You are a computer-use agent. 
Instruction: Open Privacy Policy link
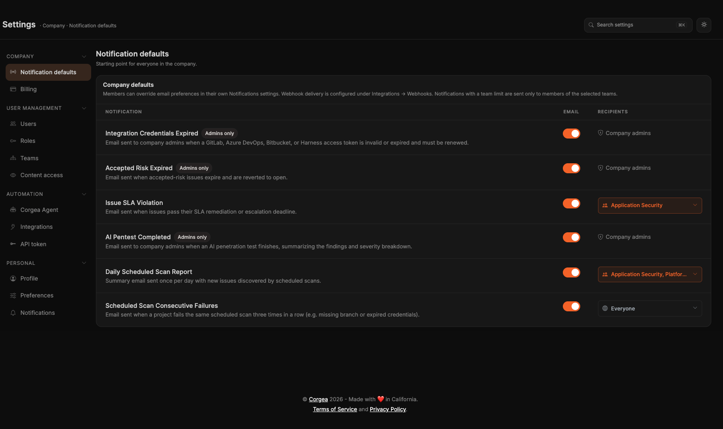(388, 409)
